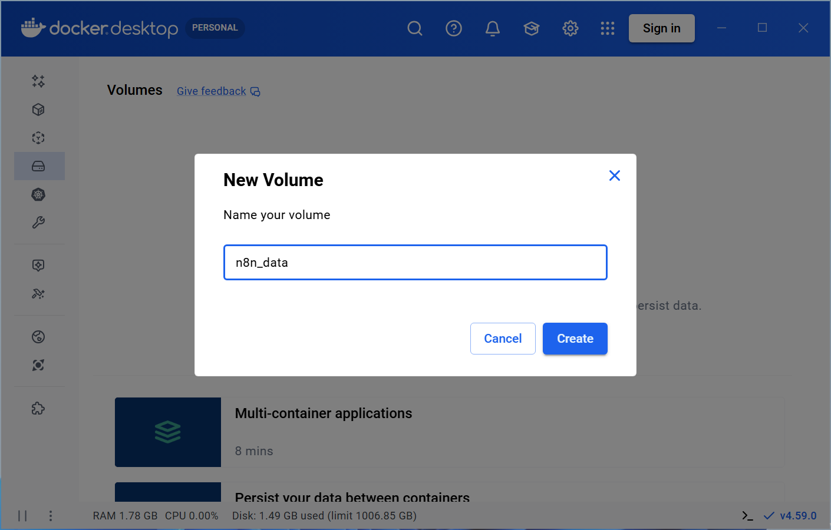Create the n8n_data volume
This screenshot has height=530, width=831.
coord(575,338)
